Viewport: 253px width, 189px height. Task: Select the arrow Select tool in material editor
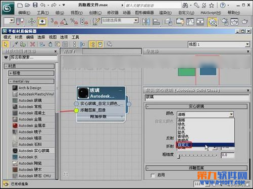click(6, 44)
